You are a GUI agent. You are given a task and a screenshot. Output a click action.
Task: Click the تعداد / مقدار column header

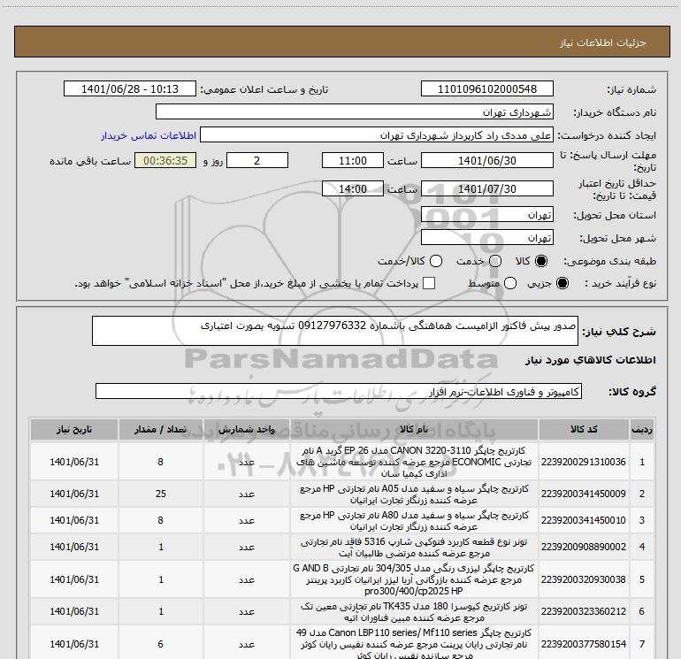[161, 429]
